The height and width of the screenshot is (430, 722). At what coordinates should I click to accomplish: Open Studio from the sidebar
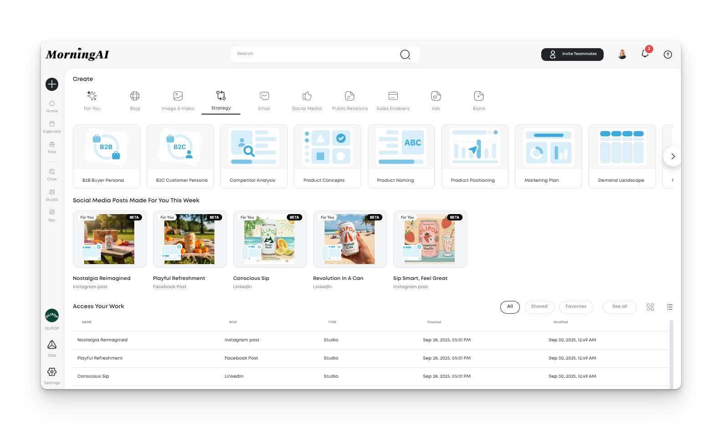click(x=52, y=195)
